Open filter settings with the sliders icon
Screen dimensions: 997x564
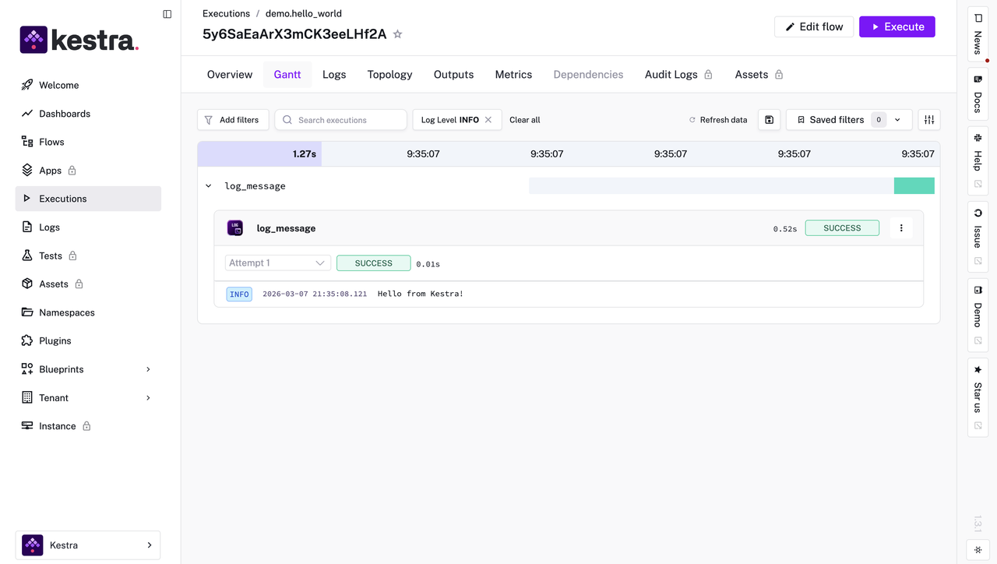coord(928,119)
